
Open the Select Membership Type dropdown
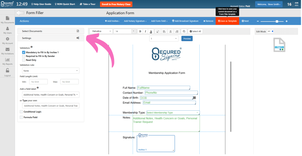tap(173, 112)
